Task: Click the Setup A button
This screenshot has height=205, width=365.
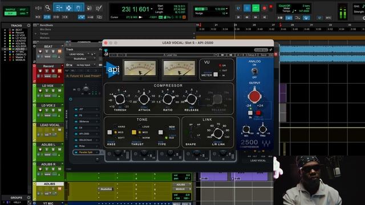Action: [x=252, y=55]
